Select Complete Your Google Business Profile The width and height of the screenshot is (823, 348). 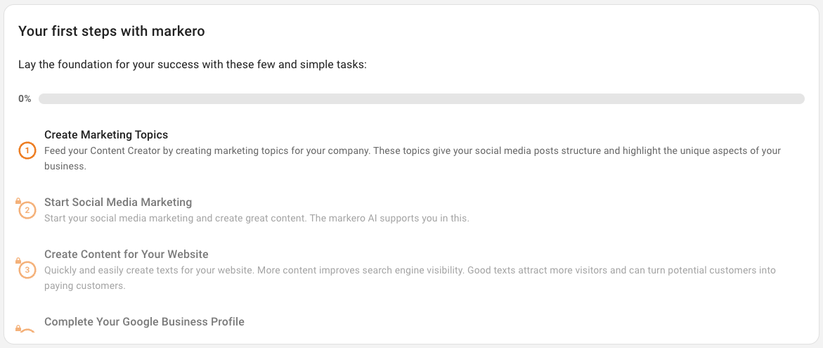click(x=144, y=322)
